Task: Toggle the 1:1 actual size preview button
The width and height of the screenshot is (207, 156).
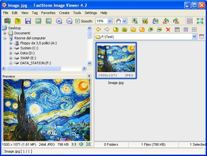Action: click(74, 144)
